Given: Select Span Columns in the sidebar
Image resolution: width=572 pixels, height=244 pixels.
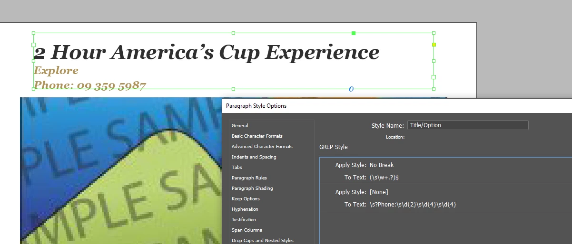Looking at the screenshot, I should pyautogui.click(x=247, y=230).
